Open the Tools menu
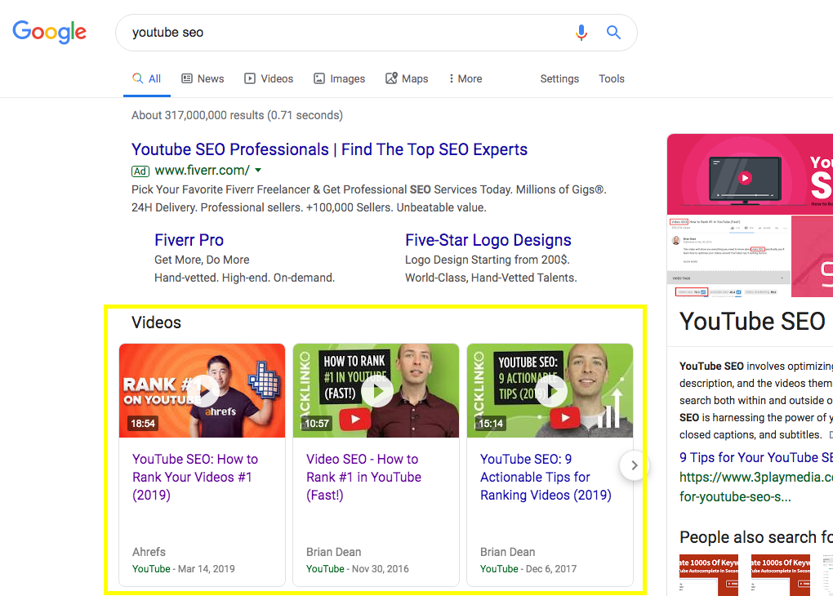This screenshot has height=596, width=833. [612, 78]
